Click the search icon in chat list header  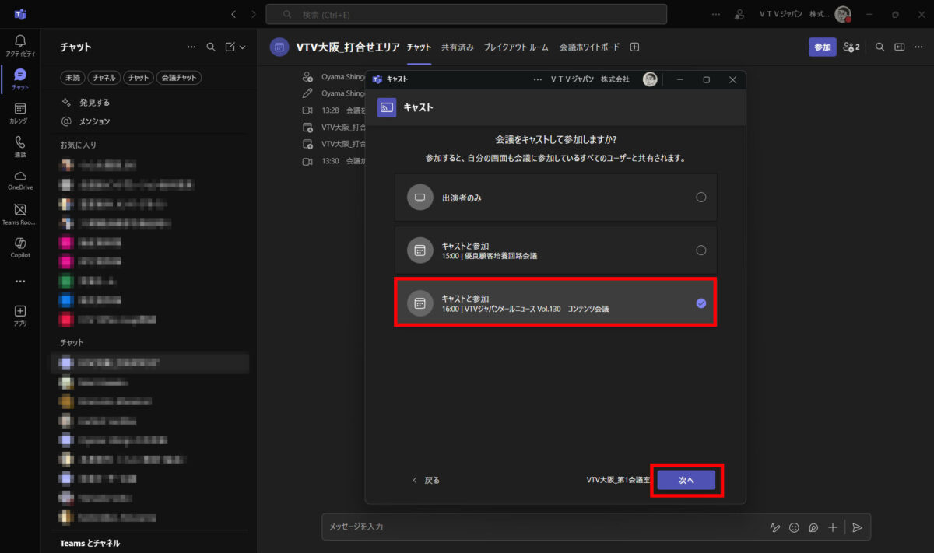coord(211,47)
